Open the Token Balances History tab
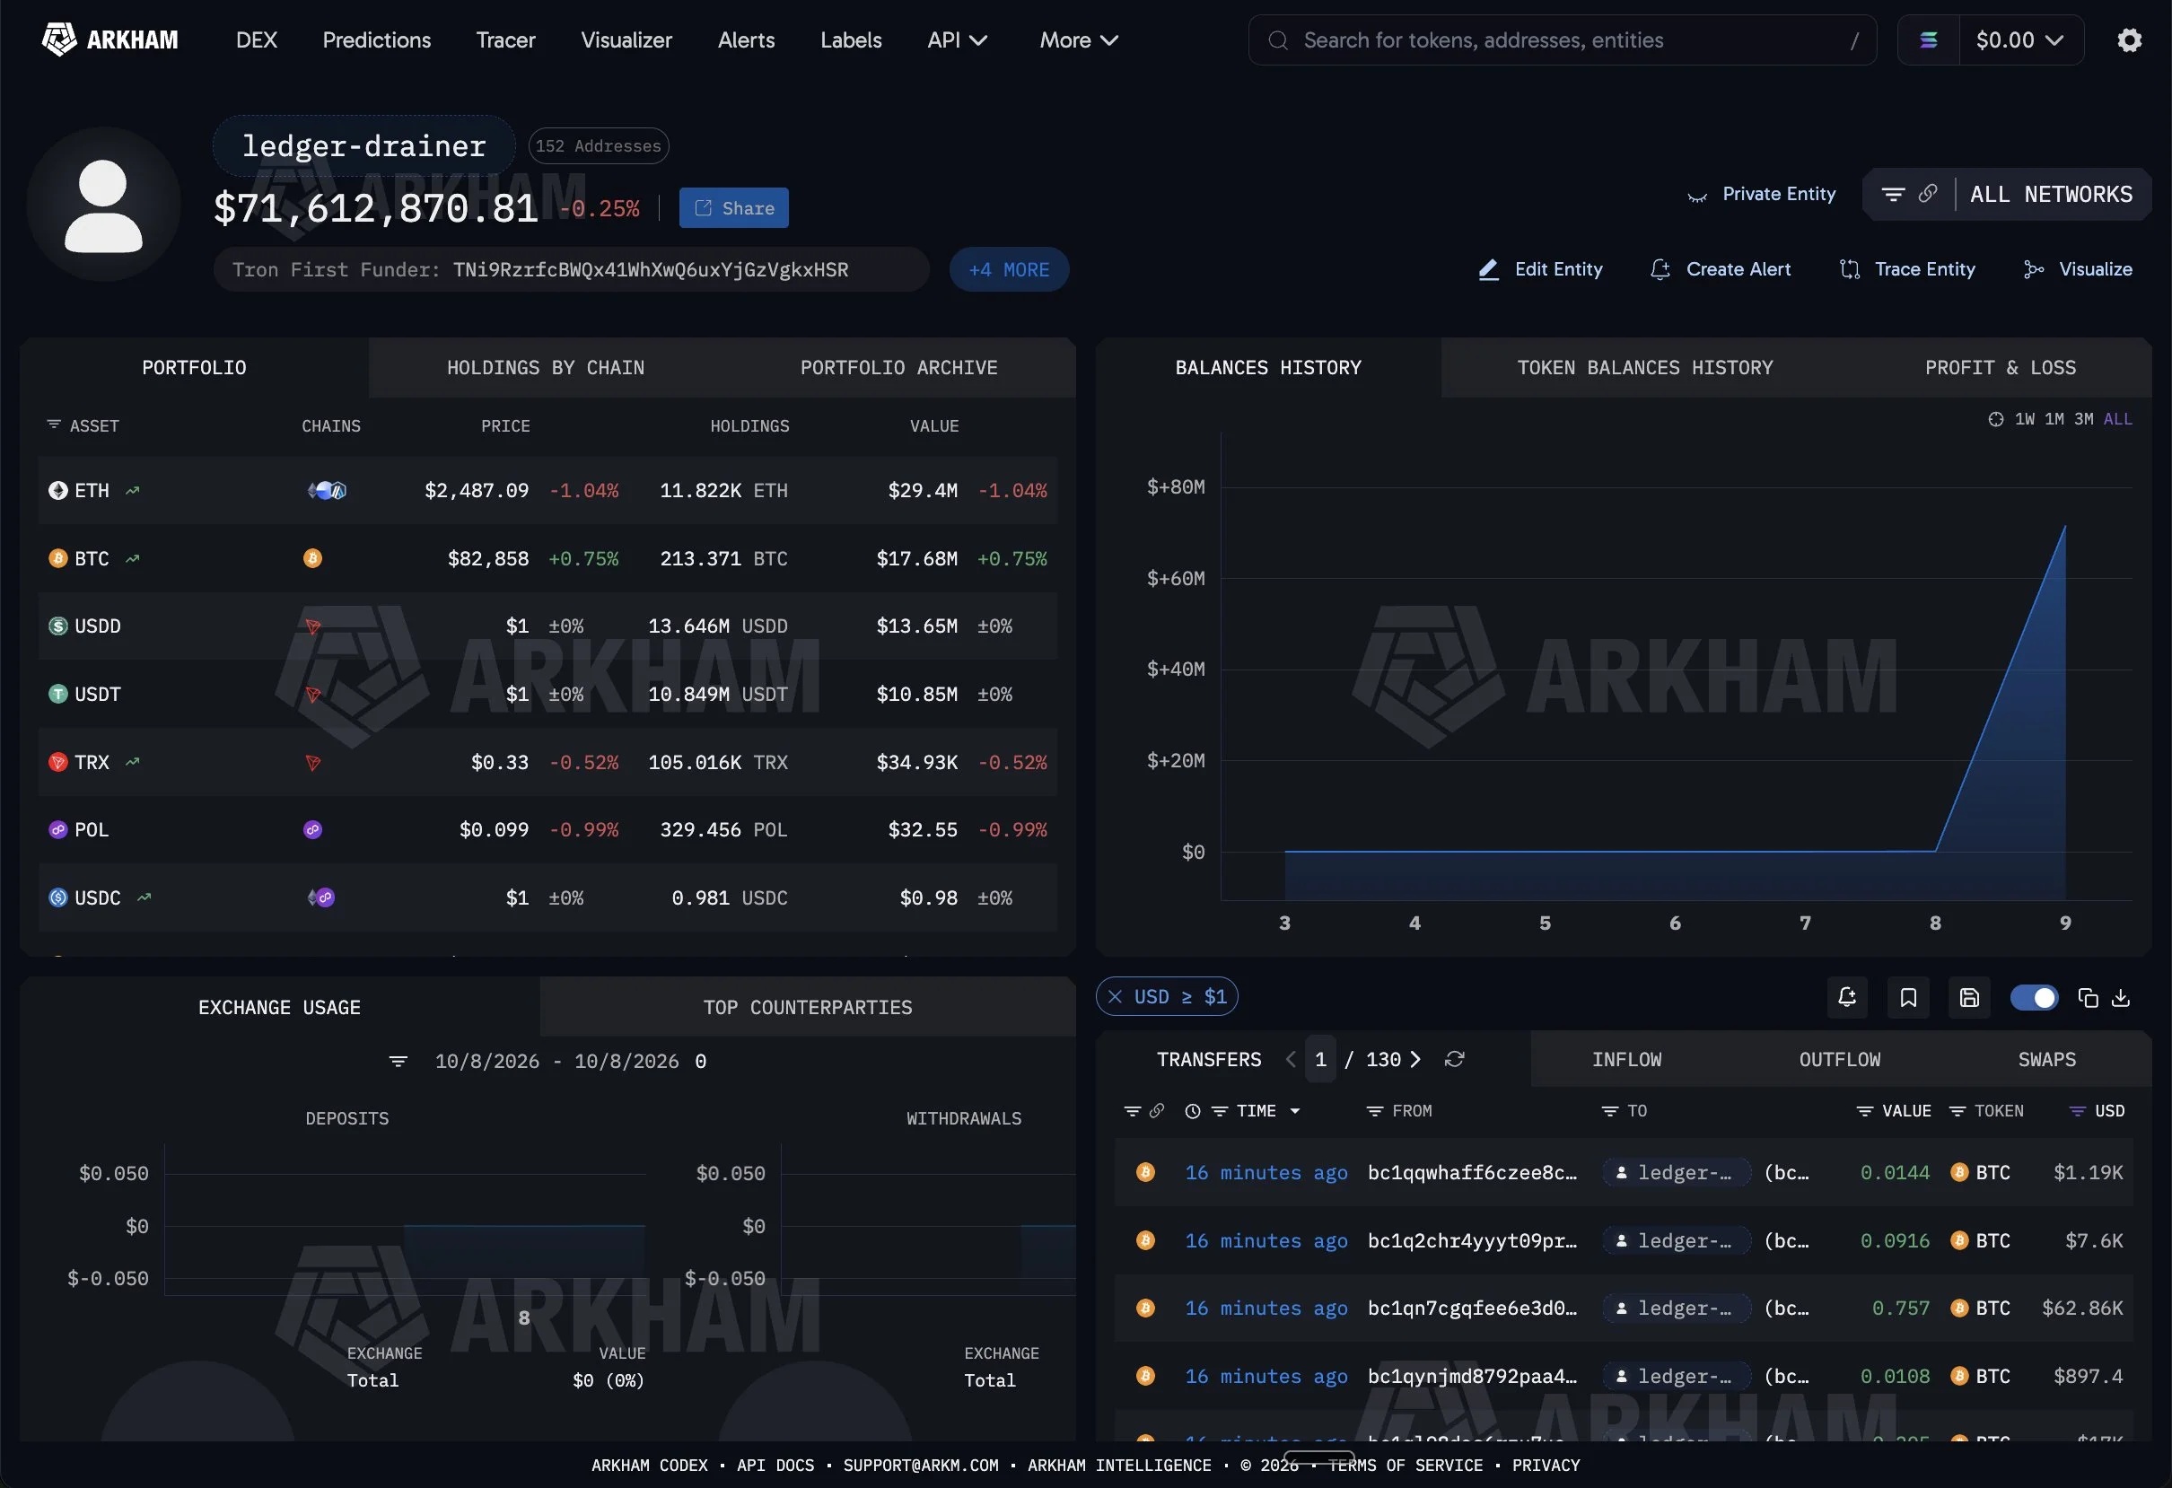Viewport: 2172px width, 1488px height. point(1645,367)
